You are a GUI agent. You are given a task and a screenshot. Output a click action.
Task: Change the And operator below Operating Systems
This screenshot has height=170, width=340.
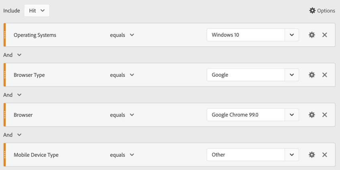tap(12, 55)
